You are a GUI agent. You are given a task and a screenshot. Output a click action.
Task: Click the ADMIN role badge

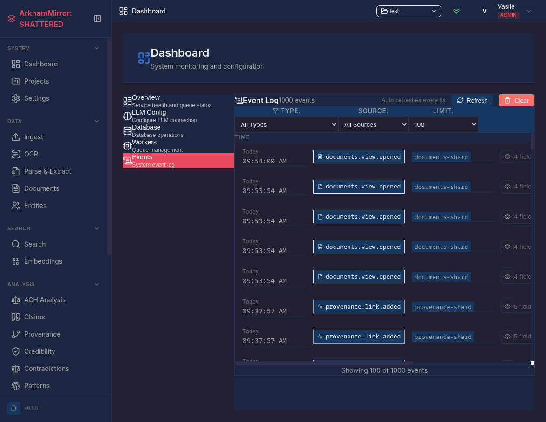(x=508, y=15)
